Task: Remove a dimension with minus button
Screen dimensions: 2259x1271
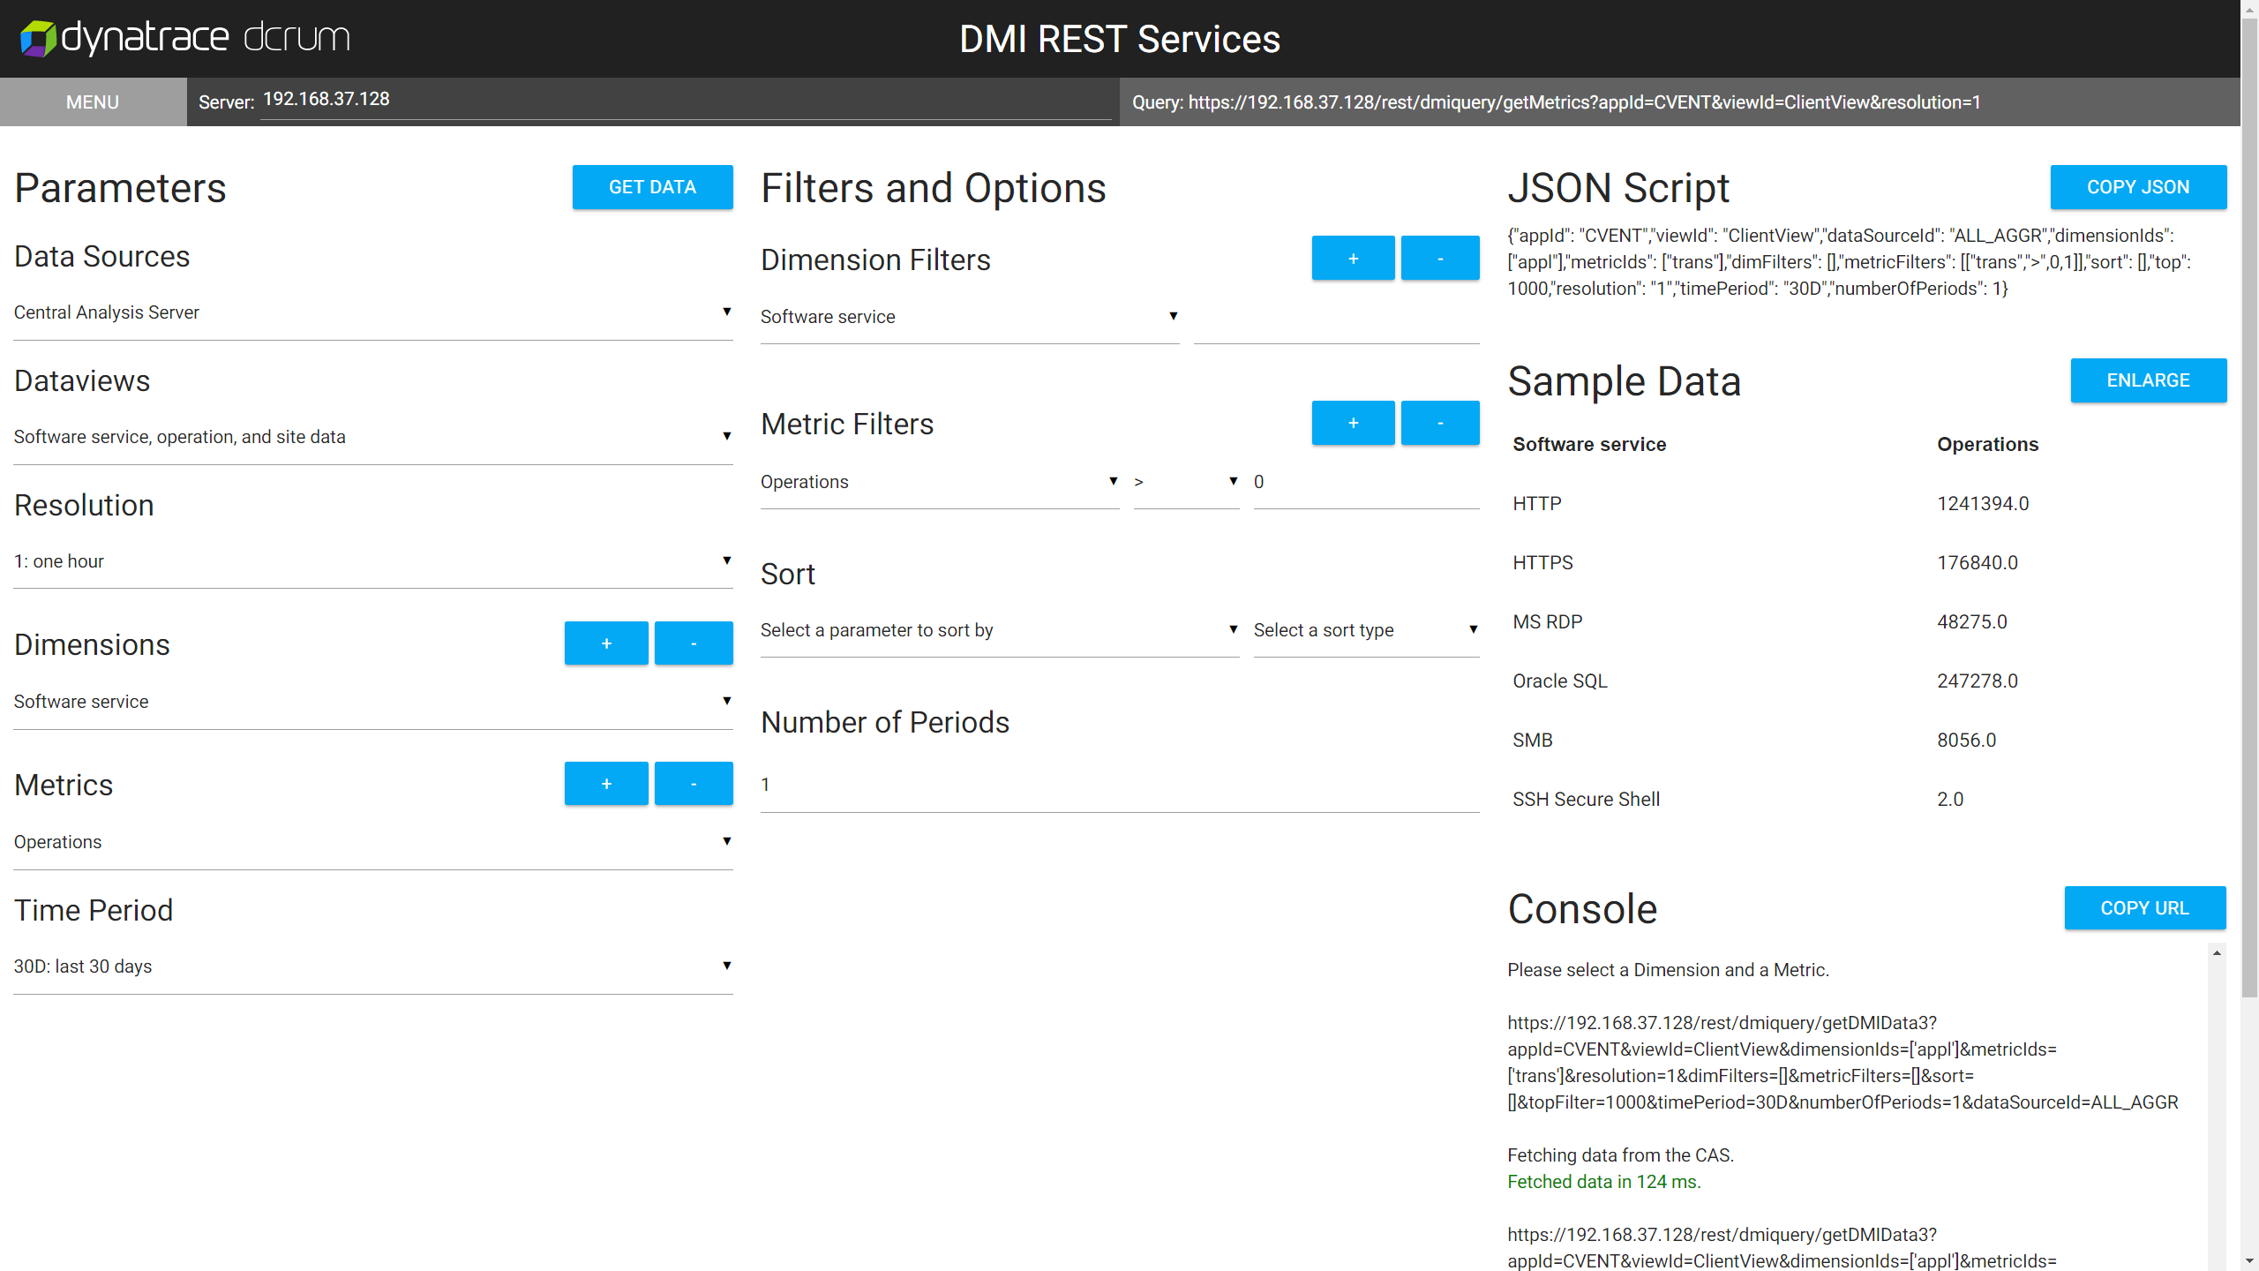Action: 694,643
